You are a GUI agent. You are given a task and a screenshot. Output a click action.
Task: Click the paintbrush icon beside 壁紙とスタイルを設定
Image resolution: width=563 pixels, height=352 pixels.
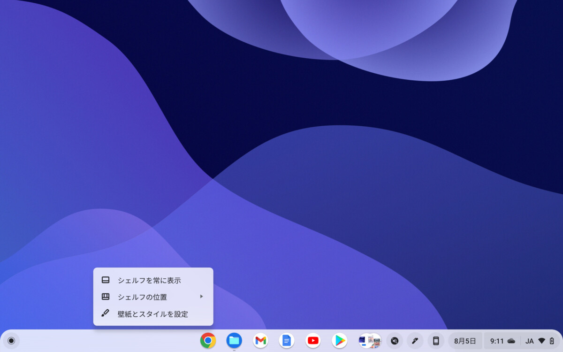tap(106, 313)
